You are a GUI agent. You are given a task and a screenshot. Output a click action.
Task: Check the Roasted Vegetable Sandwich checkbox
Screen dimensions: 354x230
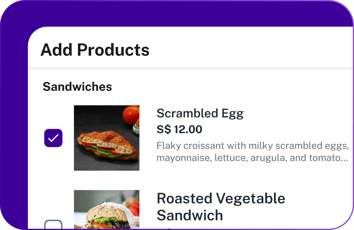[x=53, y=225]
